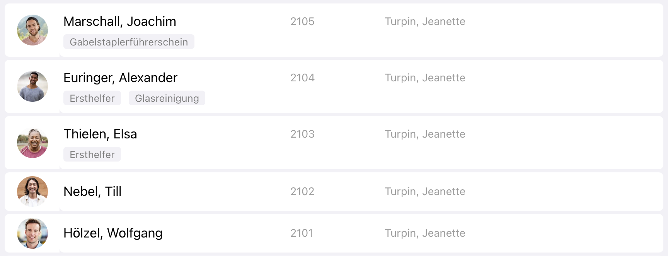Click the employee number 2103
This screenshot has width=668, height=256.
coord(302,134)
